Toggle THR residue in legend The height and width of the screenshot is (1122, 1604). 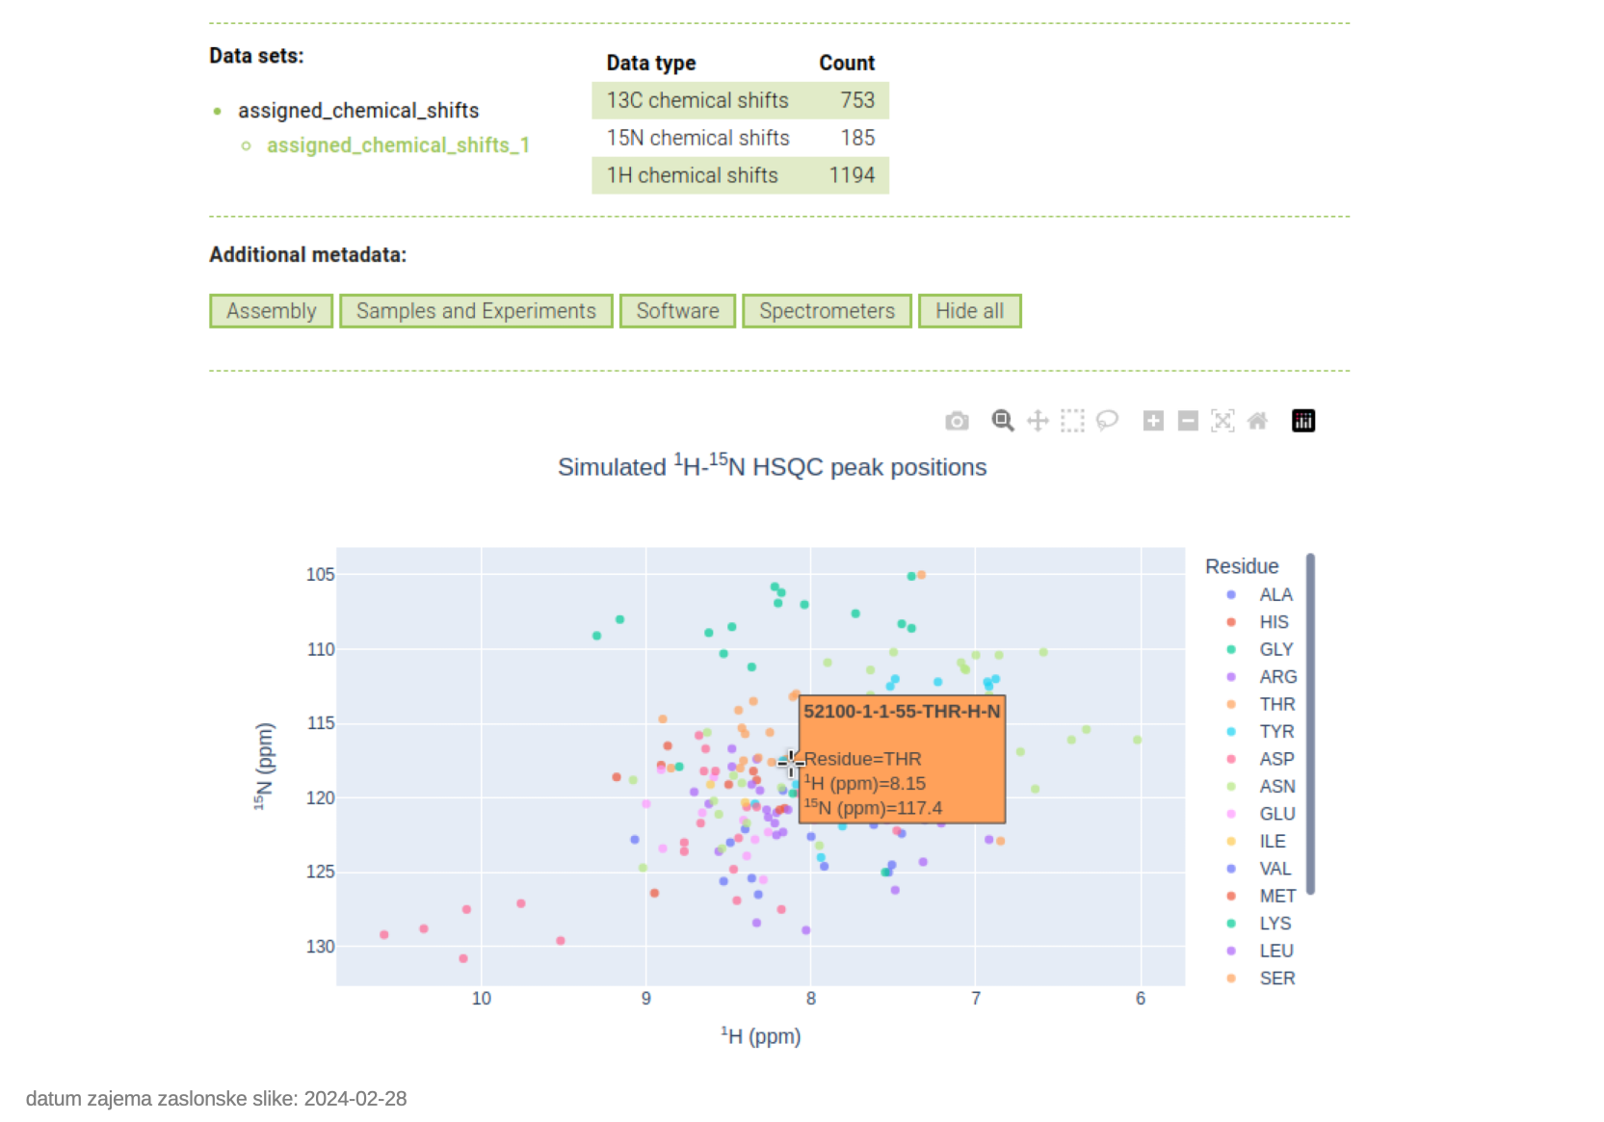[1260, 705]
